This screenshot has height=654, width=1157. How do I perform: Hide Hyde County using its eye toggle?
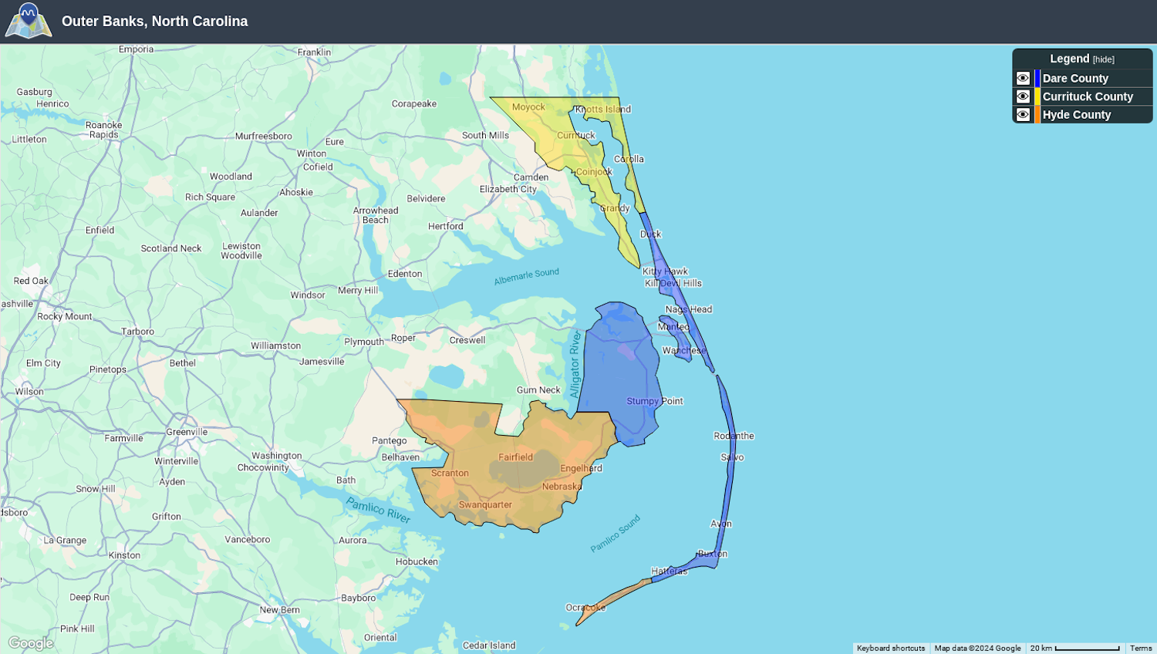pyautogui.click(x=1023, y=113)
